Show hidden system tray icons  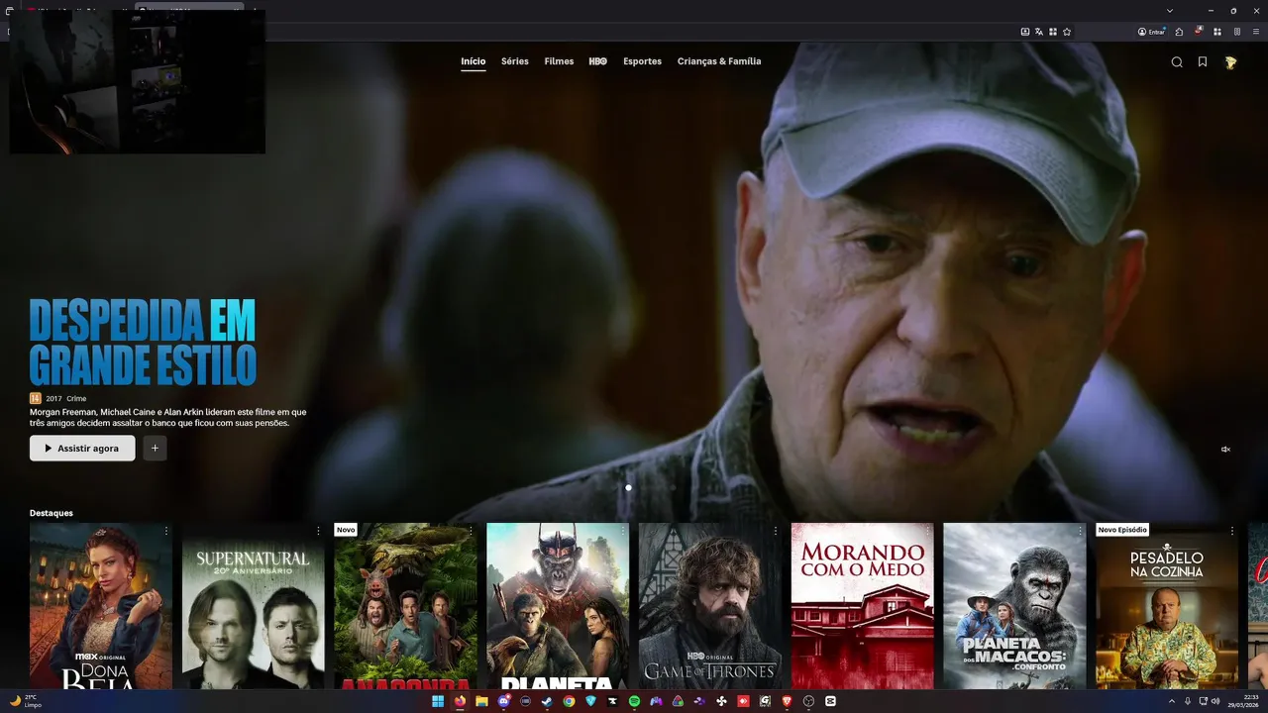(x=1172, y=701)
